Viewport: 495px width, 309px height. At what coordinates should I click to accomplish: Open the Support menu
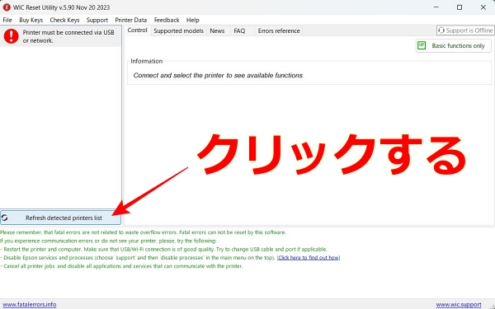[x=97, y=20]
